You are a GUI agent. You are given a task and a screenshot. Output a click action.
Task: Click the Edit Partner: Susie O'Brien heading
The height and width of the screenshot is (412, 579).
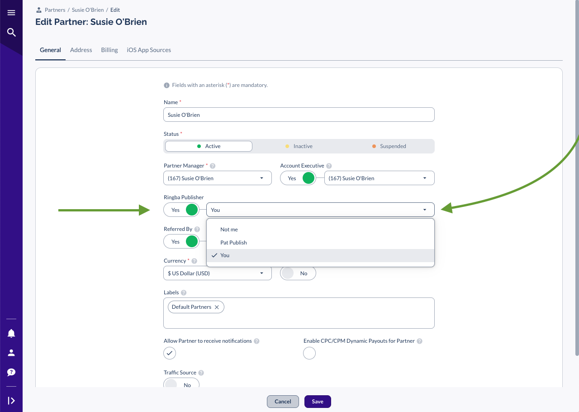(x=91, y=22)
